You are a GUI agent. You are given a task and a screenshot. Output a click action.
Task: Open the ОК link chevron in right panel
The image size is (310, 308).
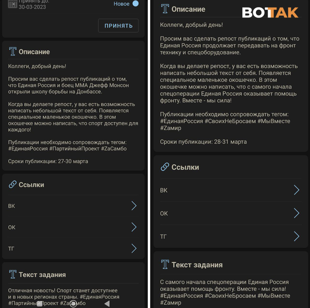coord(296,213)
